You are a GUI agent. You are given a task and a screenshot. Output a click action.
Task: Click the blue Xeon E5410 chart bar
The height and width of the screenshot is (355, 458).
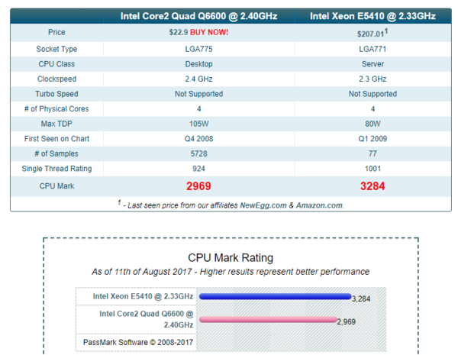275,297
